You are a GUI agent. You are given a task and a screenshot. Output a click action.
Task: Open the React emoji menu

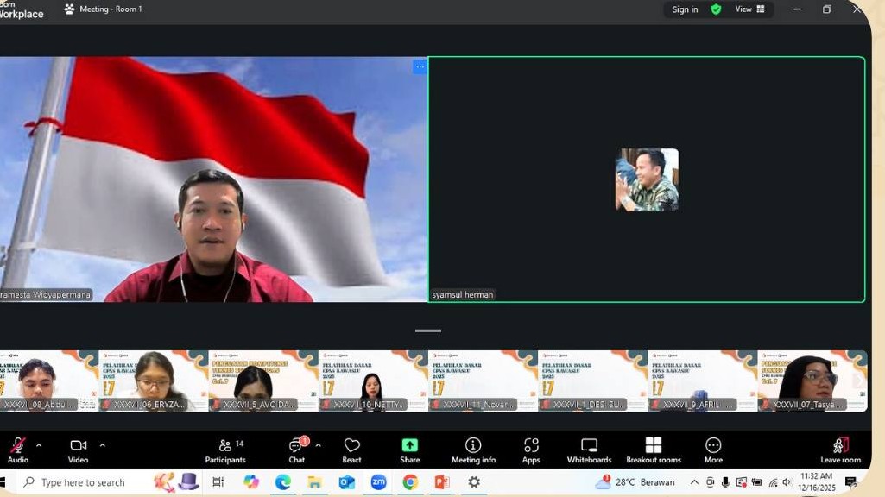point(351,450)
